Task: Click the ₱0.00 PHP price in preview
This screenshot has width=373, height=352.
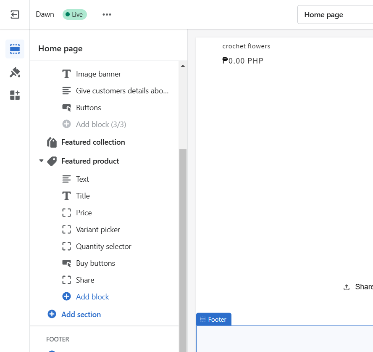Action: (243, 61)
